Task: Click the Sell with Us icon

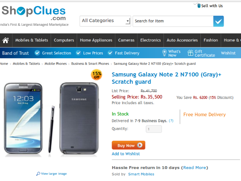Action: click(198, 6)
